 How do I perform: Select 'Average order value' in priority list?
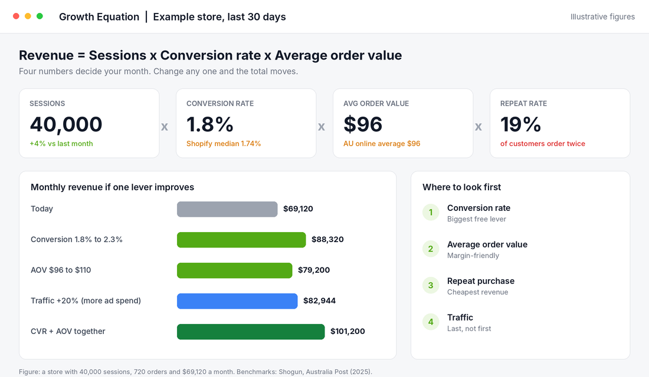tap(487, 244)
